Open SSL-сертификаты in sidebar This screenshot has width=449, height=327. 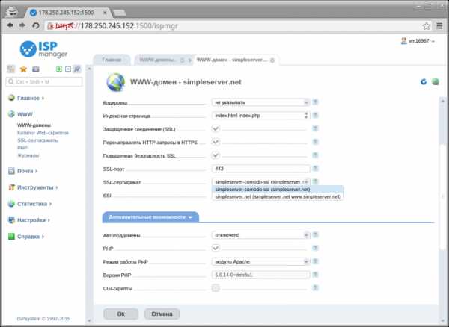[x=38, y=140]
